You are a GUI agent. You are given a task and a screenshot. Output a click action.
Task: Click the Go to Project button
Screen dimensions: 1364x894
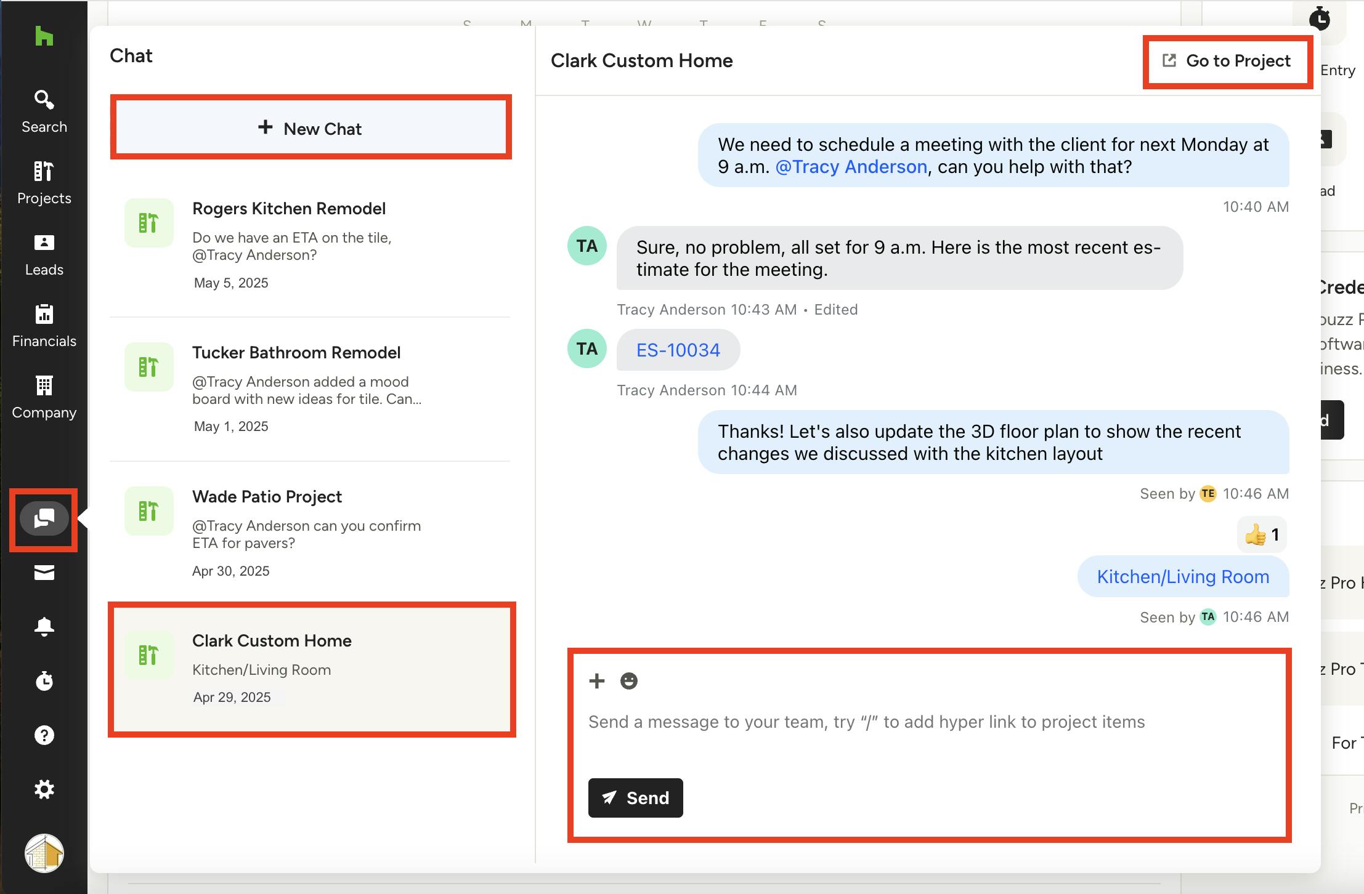(1227, 61)
